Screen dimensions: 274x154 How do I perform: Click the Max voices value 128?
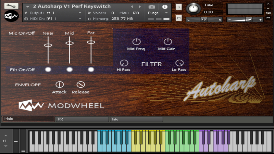click(136, 13)
